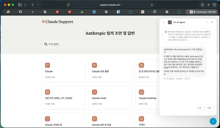Click the people icon on 팀 및 엔터프라이즈 card

[141, 65]
